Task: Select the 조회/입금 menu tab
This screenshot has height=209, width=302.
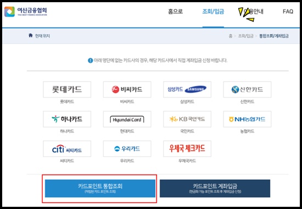Action: point(213,12)
